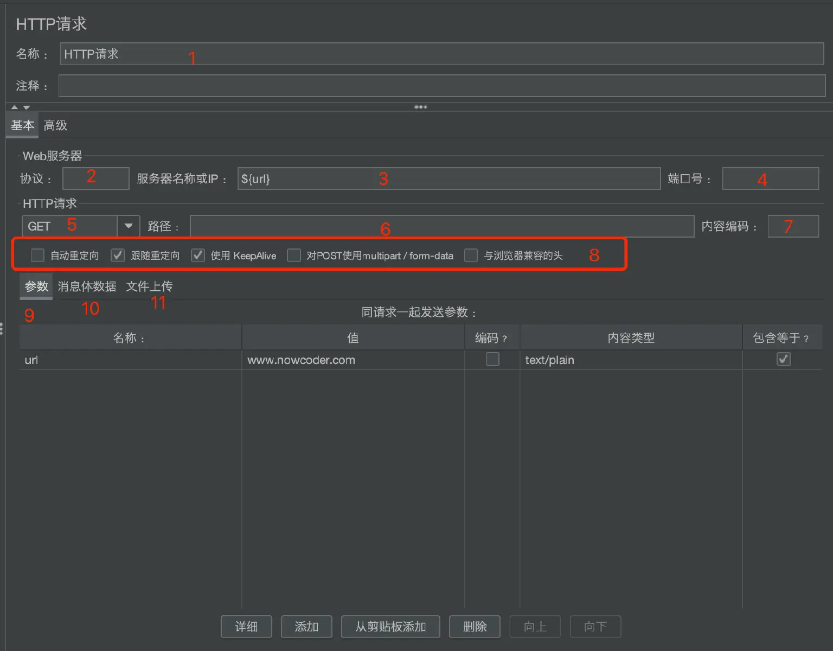The image size is (833, 651).
Task: Disable the 跟随重定向 checkbox
Action: point(117,255)
